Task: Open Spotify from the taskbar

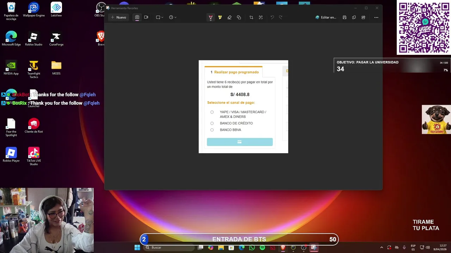Action: (262, 248)
